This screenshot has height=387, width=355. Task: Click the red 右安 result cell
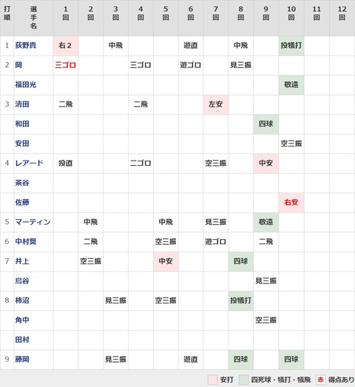tap(291, 203)
